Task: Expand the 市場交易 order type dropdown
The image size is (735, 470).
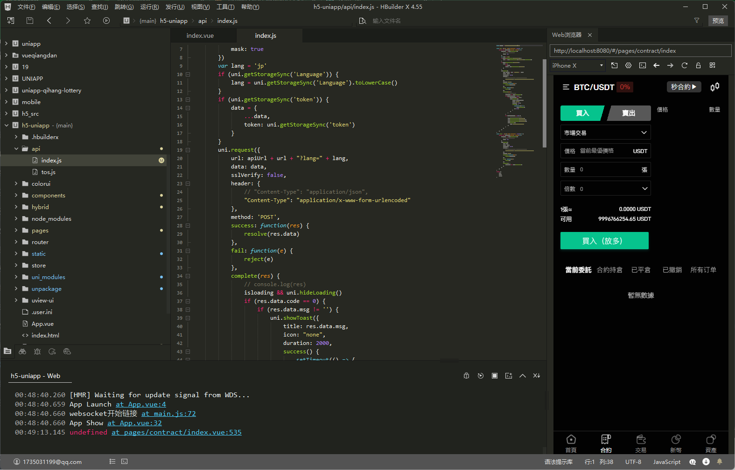Action: coord(605,133)
